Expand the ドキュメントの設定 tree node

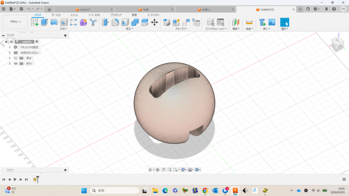tap(10, 47)
